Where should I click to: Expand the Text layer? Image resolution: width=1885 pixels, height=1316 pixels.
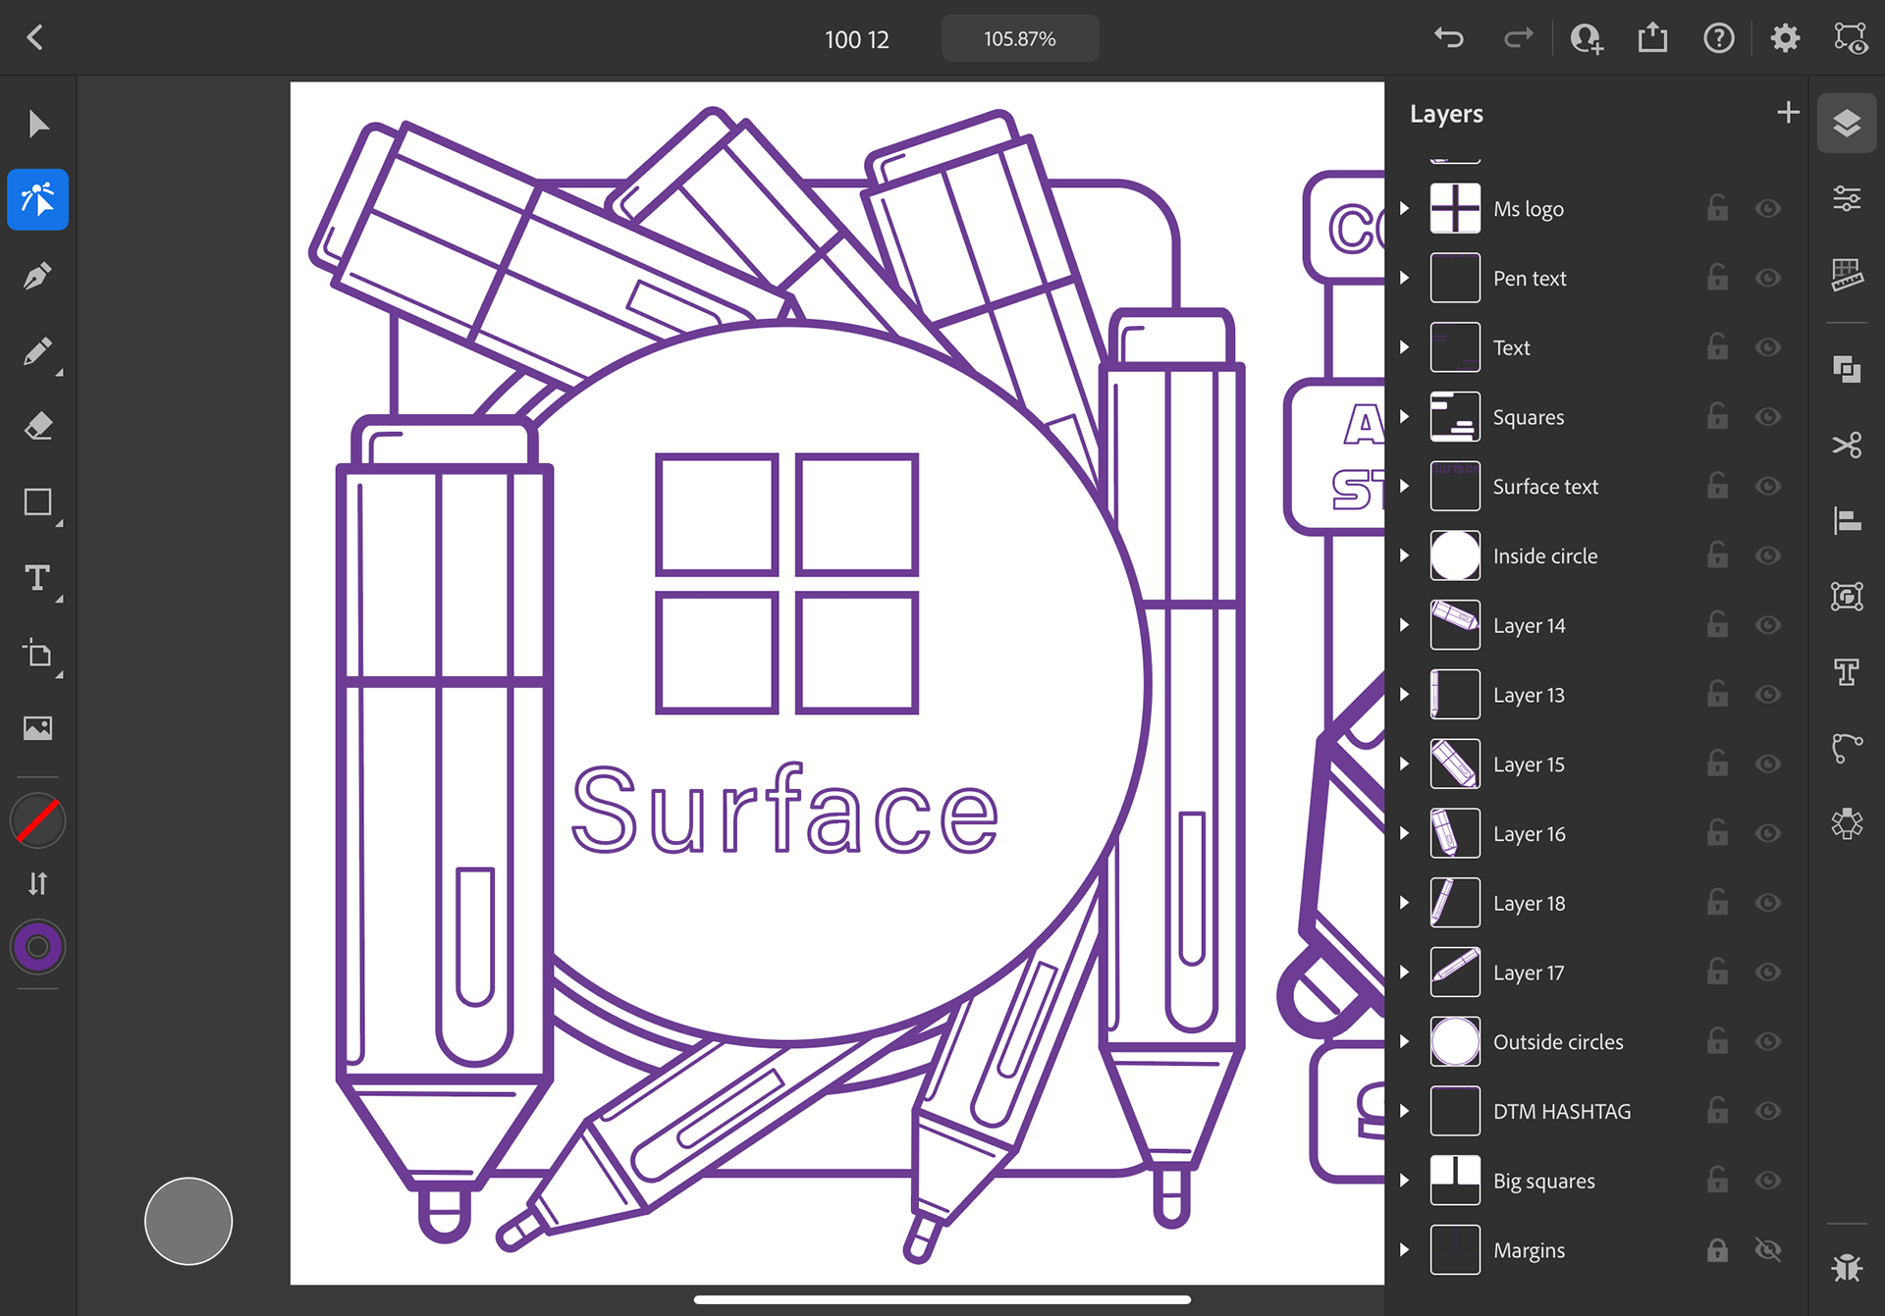(x=1405, y=347)
